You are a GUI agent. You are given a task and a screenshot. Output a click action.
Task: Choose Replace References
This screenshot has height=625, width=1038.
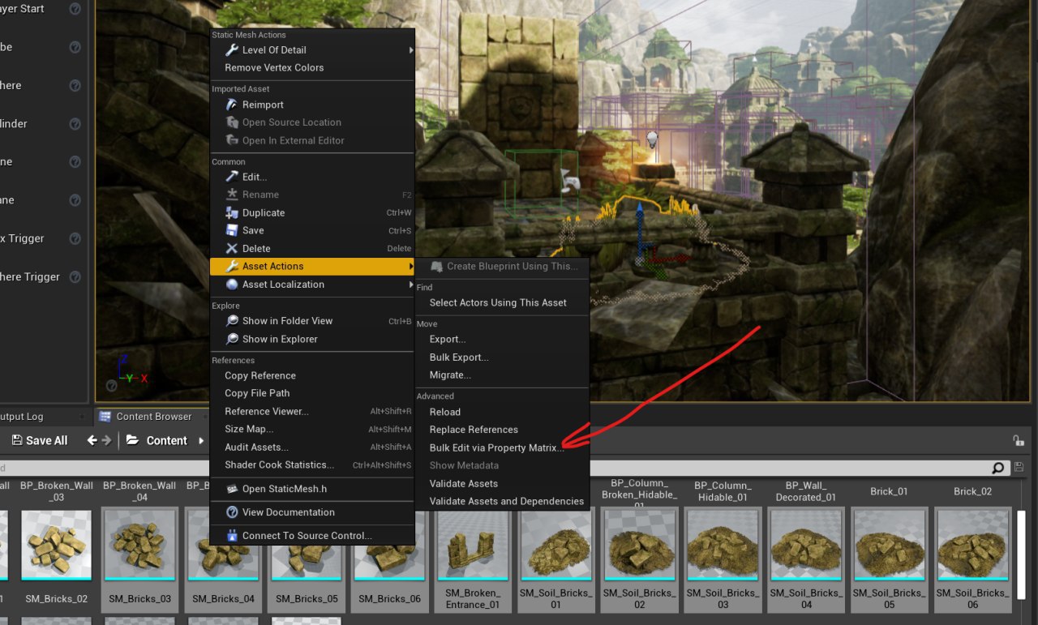501,430
